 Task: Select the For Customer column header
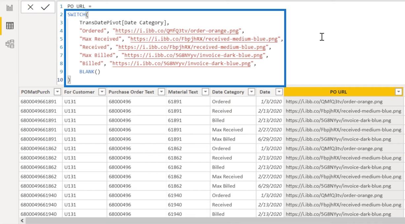click(x=79, y=92)
